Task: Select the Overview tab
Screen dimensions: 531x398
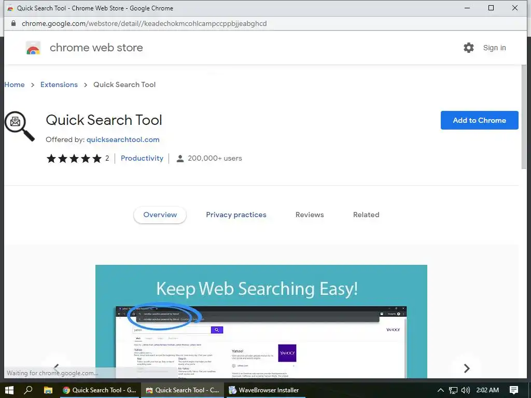Action: tap(160, 215)
